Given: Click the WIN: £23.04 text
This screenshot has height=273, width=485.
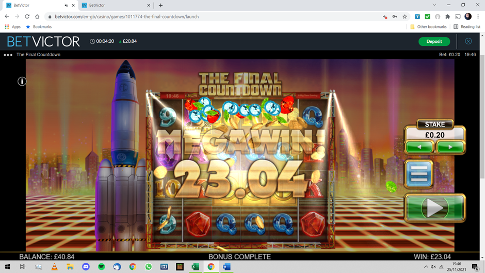Looking at the screenshot, I should coord(432,256).
